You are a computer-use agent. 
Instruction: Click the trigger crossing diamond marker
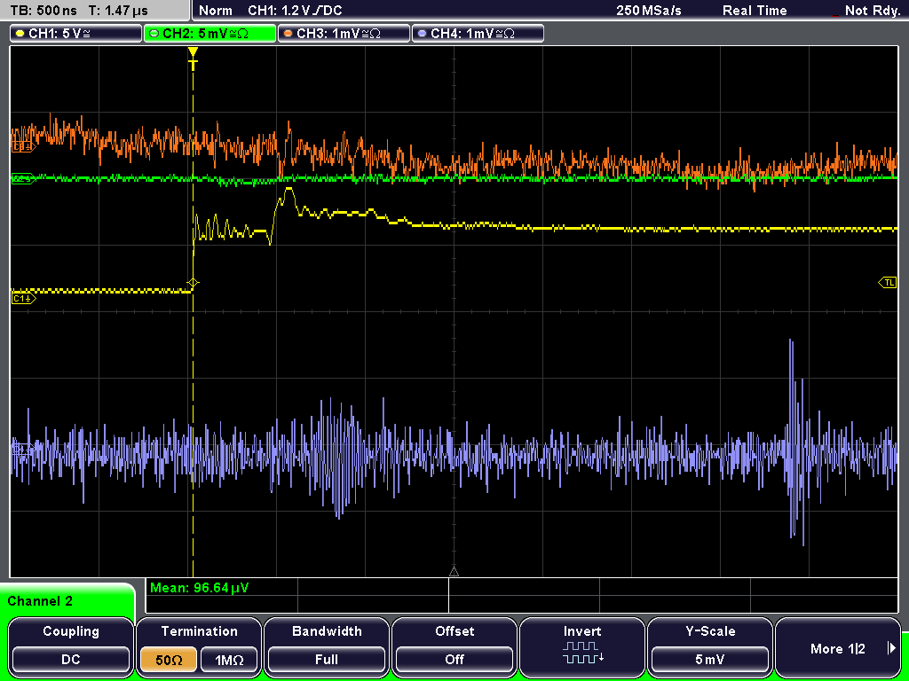click(193, 283)
